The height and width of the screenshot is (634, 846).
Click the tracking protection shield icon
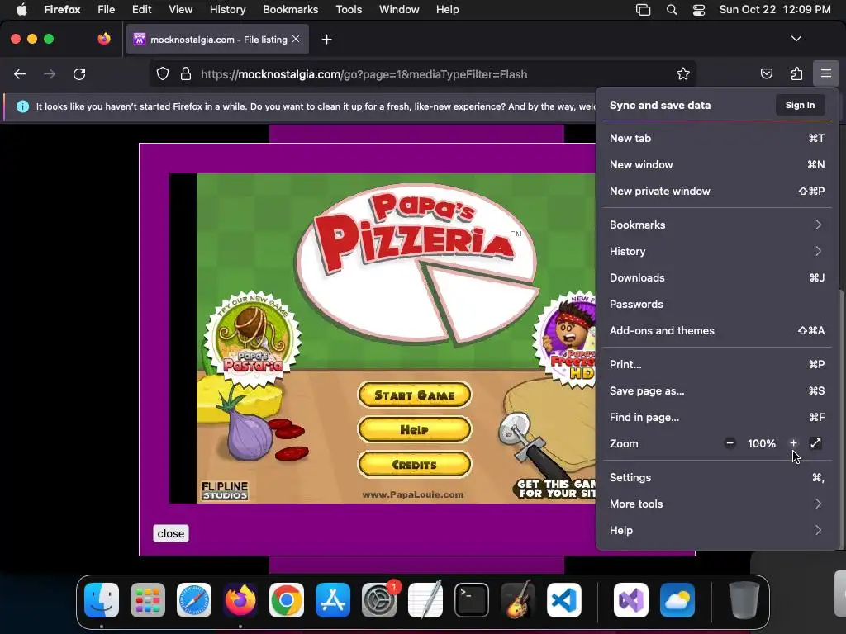[163, 73]
